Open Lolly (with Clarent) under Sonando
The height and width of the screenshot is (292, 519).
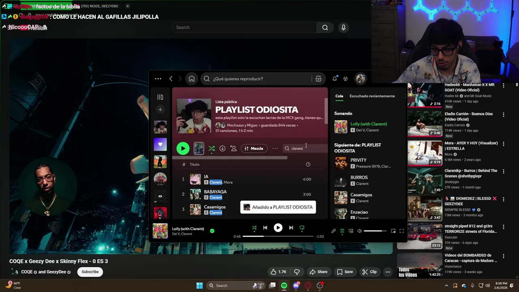pyautogui.click(x=369, y=124)
